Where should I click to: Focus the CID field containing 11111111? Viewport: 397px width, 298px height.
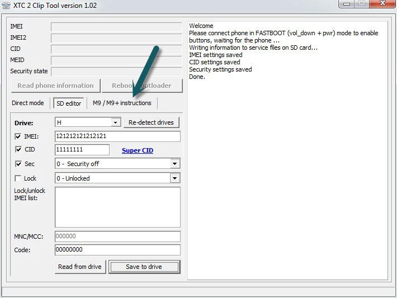pyautogui.click(x=82, y=150)
